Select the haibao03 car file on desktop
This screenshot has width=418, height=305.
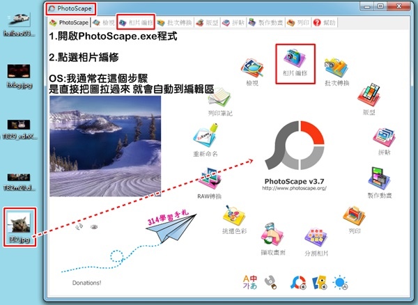point(19,24)
